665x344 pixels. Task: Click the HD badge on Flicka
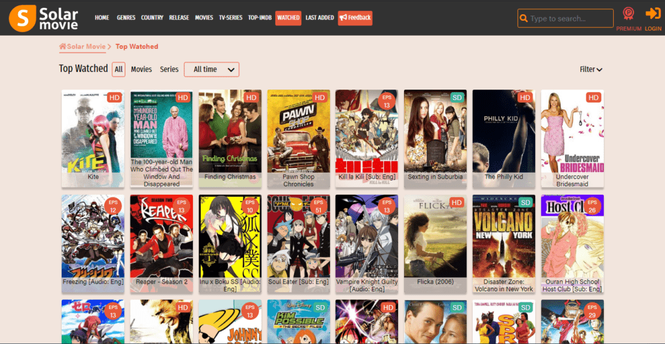click(457, 203)
